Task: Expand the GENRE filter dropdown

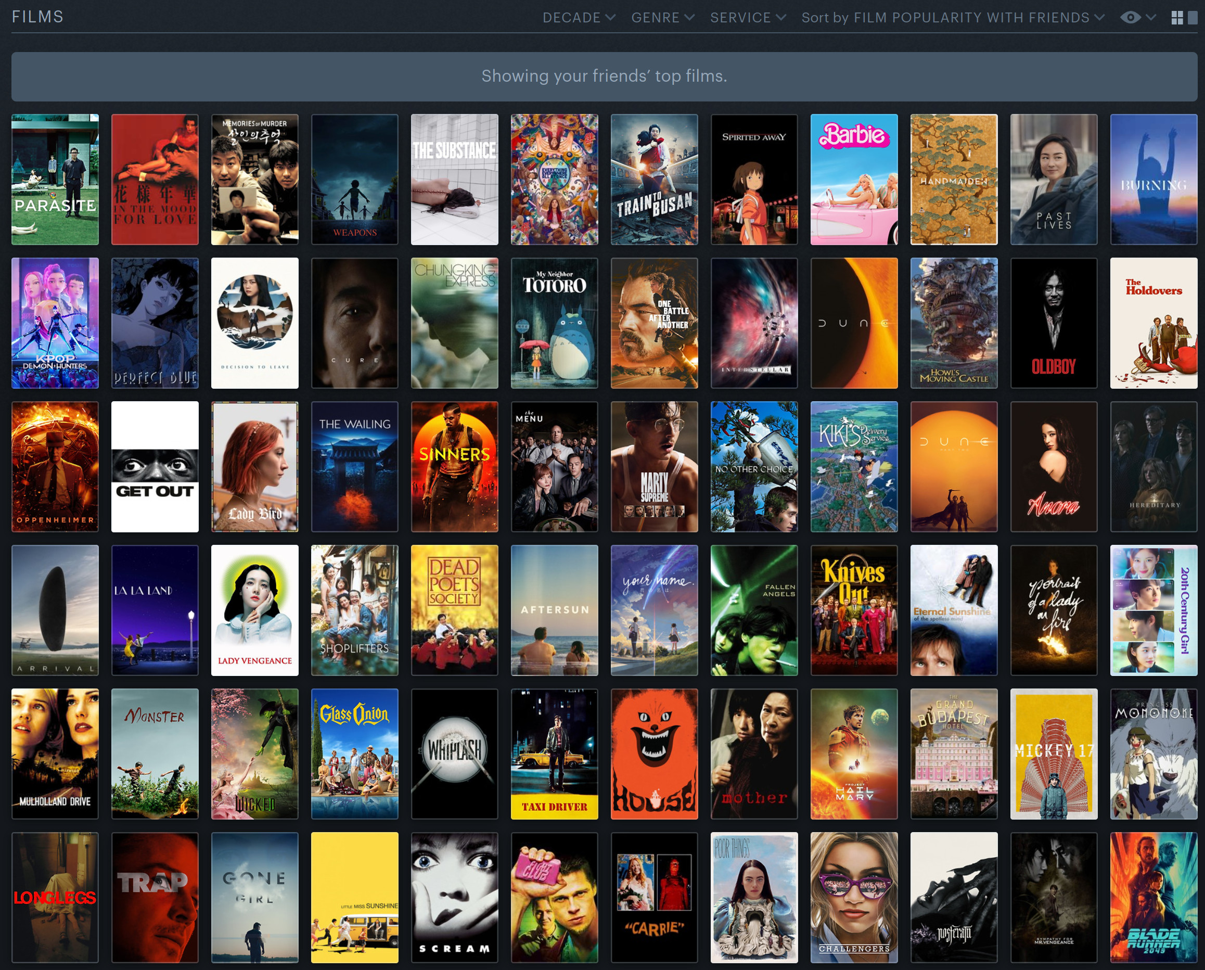Action: (663, 18)
